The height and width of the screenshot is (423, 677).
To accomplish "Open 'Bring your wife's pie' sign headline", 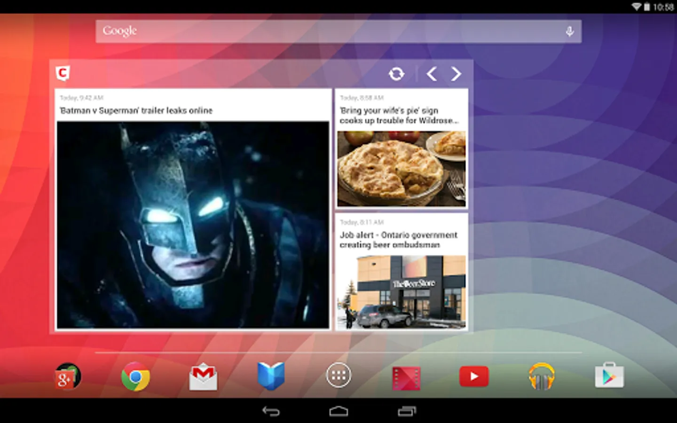I will (399, 115).
